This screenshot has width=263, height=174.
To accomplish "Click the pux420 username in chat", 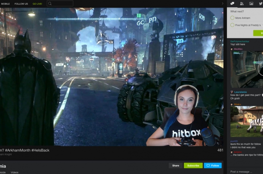I will click(x=234, y=141).
